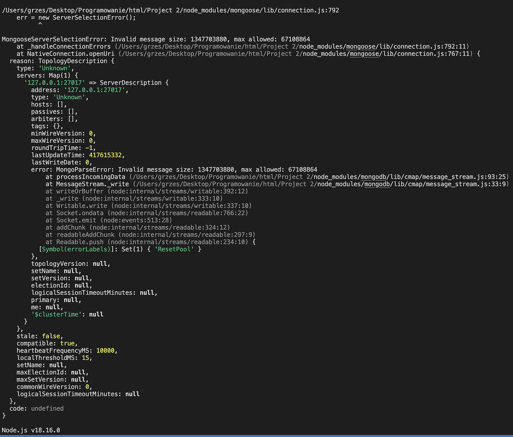Click the heartbeatFrequencyMS value 10000
The height and width of the screenshot is (437, 513).
(x=106, y=350)
